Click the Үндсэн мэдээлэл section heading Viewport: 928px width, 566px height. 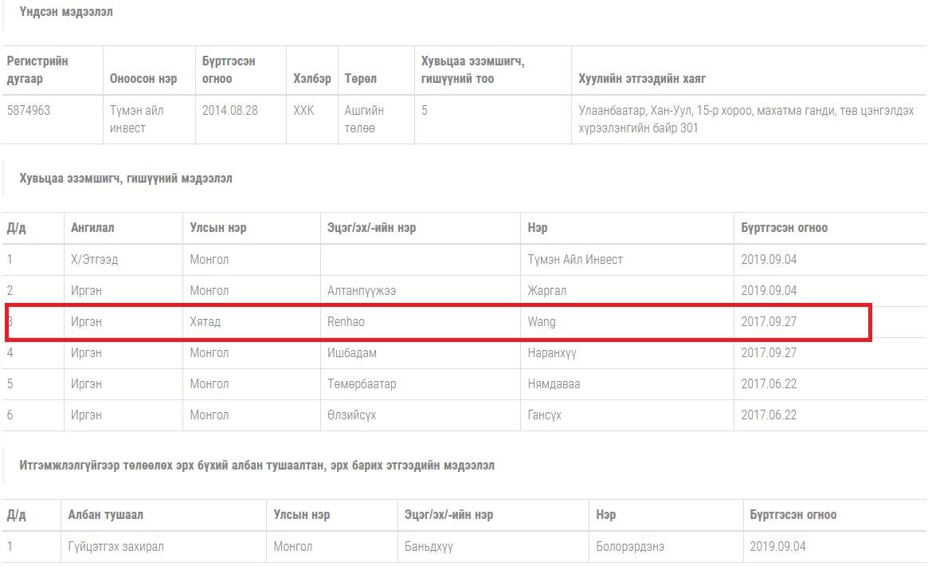66,12
